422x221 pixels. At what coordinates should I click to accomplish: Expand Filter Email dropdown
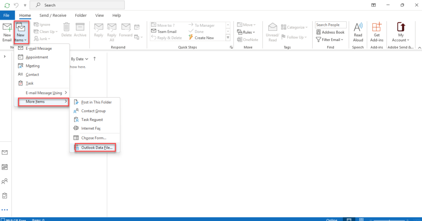[x=330, y=40]
